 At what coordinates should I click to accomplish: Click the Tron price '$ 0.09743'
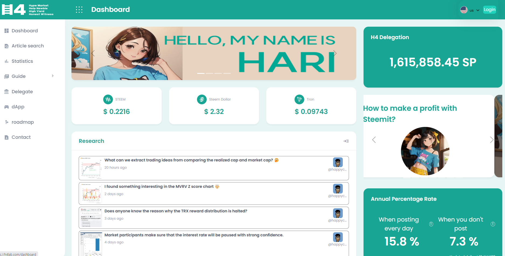tap(311, 112)
